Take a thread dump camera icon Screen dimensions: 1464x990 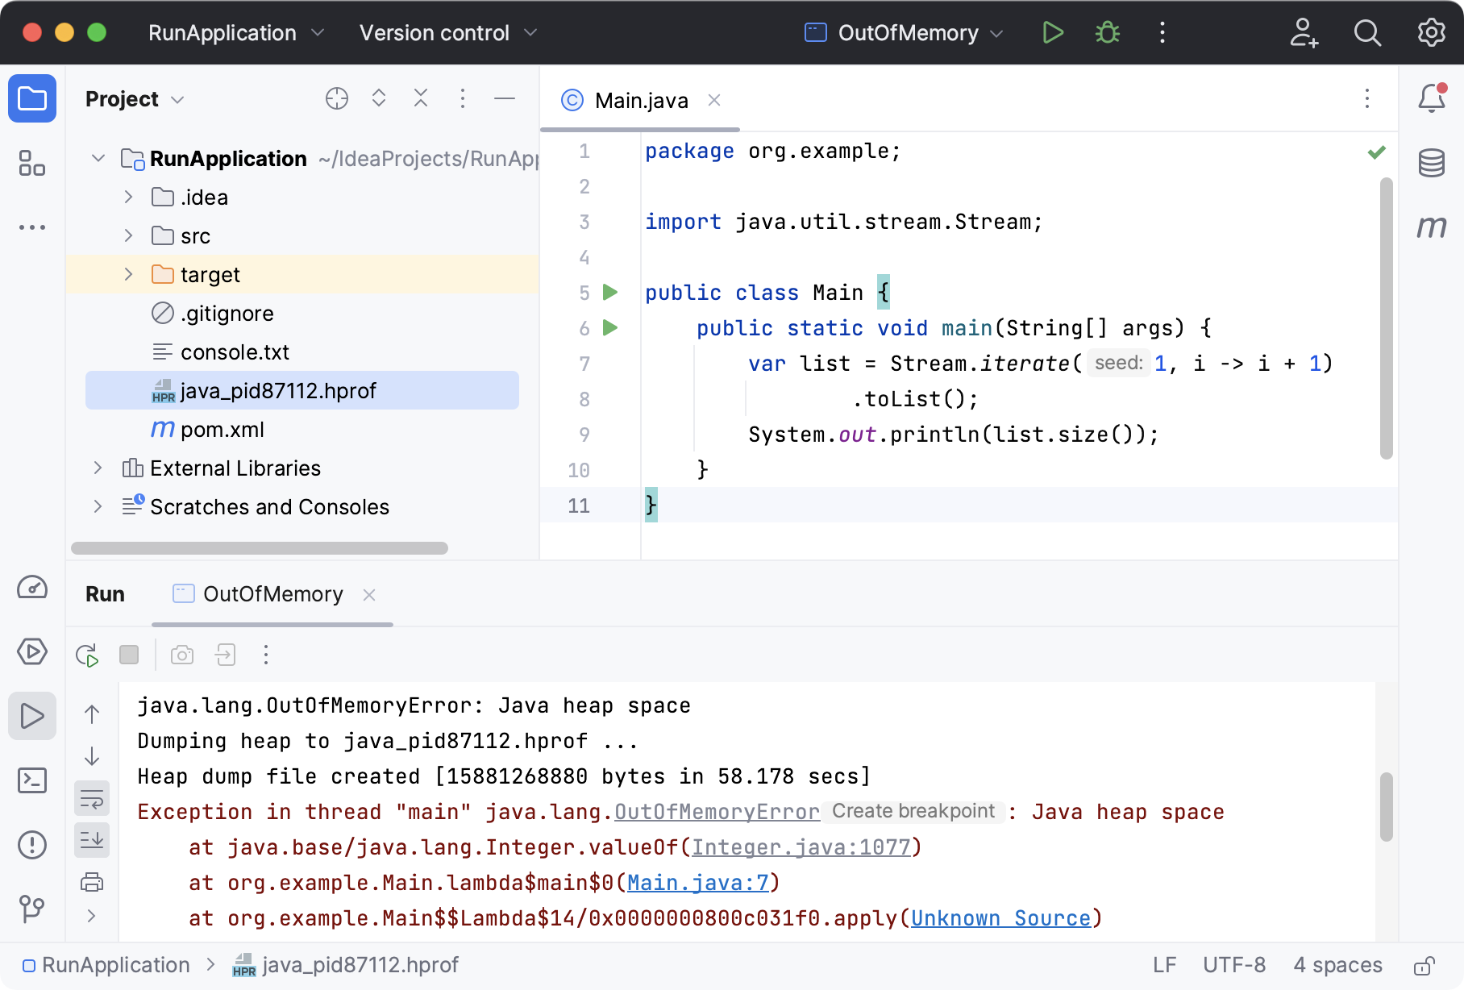182,655
